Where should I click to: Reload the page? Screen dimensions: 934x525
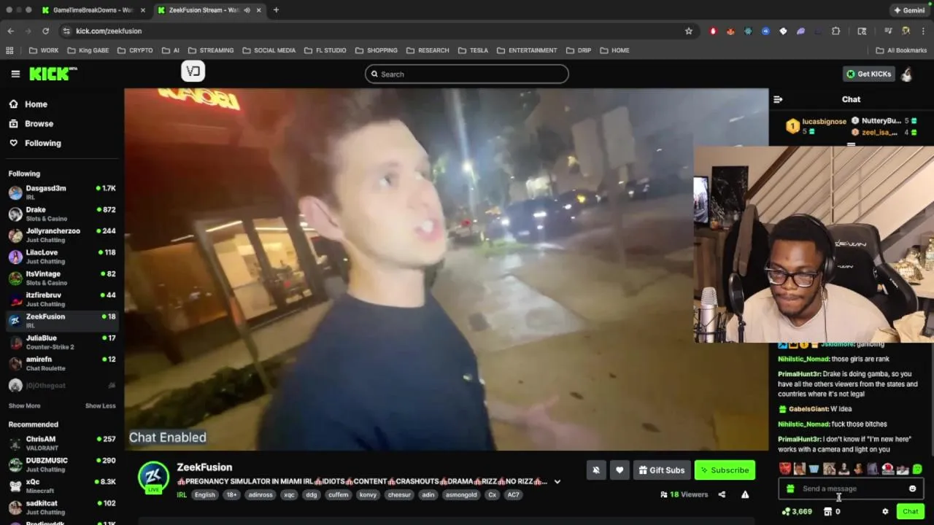(45, 31)
